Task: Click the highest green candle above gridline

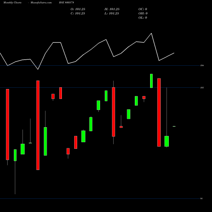Action: pos(151,81)
